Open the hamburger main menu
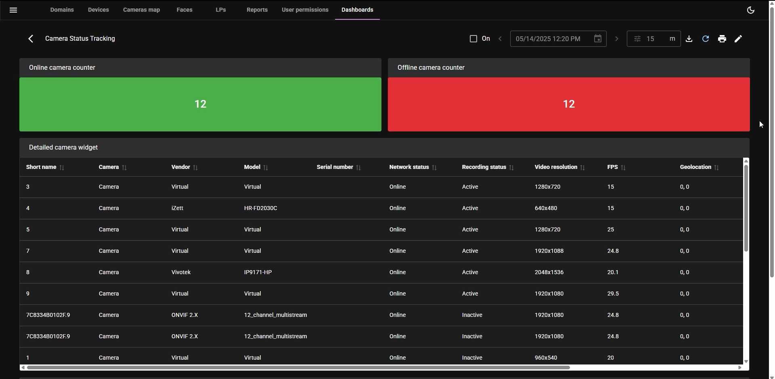Viewport: 775px width, 379px height. click(x=13, y=10)
